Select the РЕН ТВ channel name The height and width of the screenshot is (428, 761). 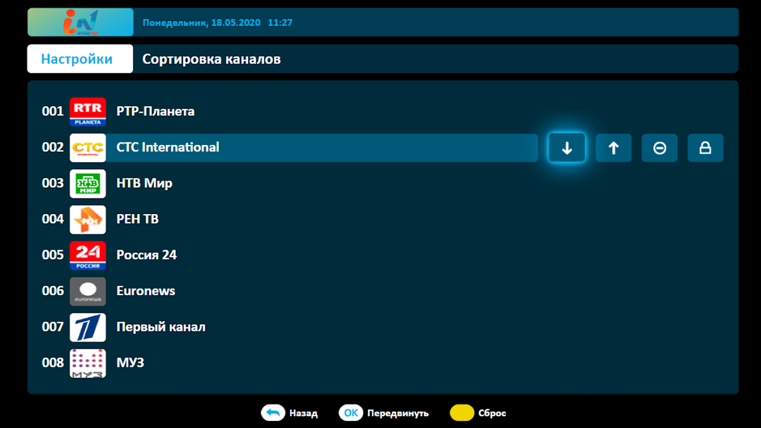coord(138,219)
